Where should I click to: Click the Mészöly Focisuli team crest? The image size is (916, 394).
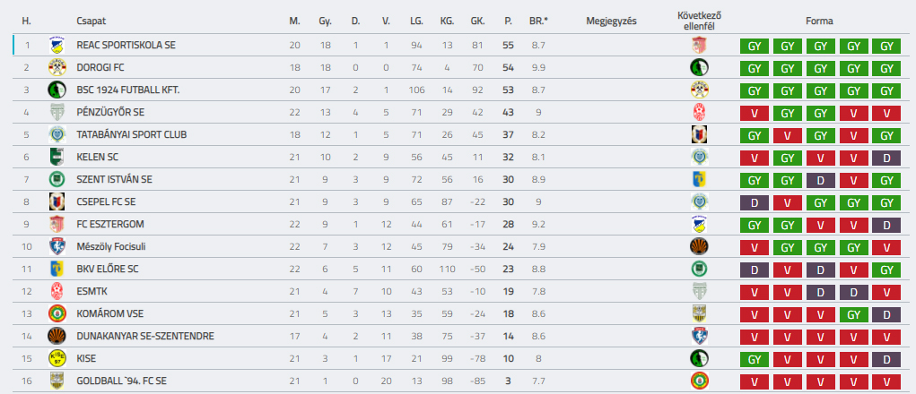(57, 246)
